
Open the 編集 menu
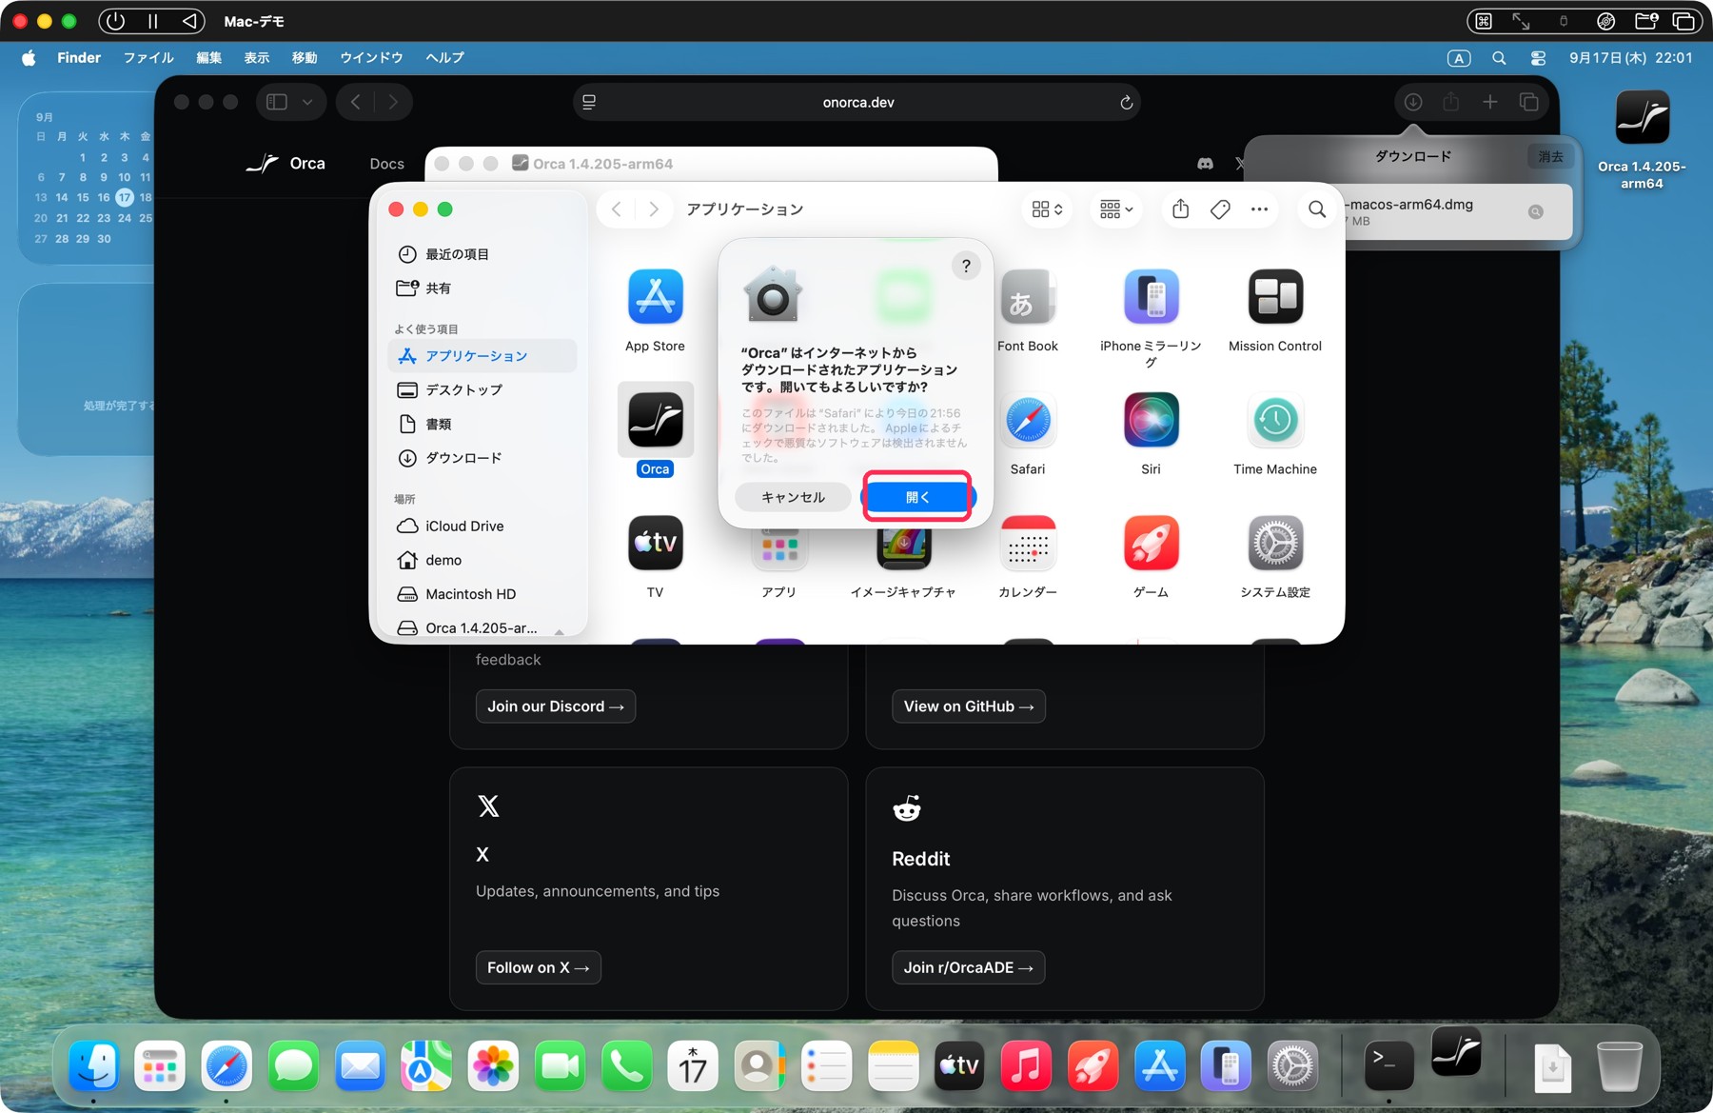[208, 58]
